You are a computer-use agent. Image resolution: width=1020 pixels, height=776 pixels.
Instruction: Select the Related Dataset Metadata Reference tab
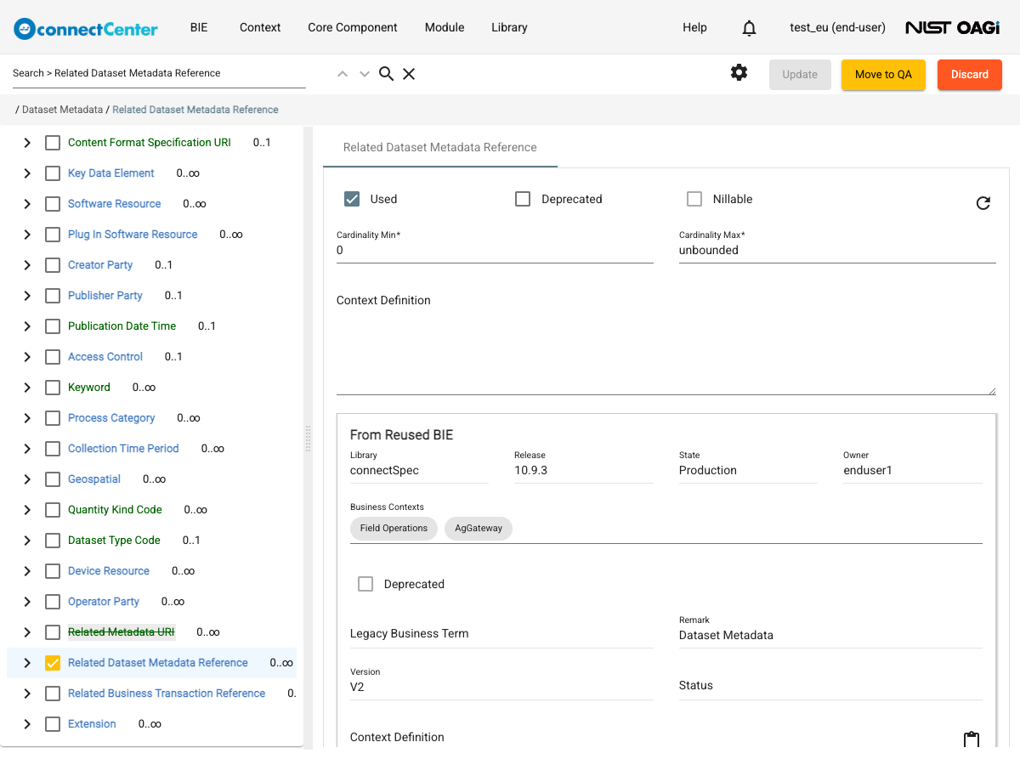coord(440,147)
